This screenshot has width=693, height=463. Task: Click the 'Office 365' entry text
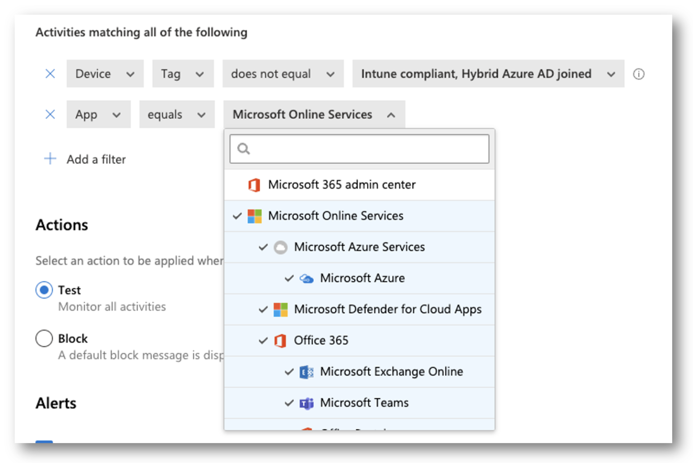(321, 340)
